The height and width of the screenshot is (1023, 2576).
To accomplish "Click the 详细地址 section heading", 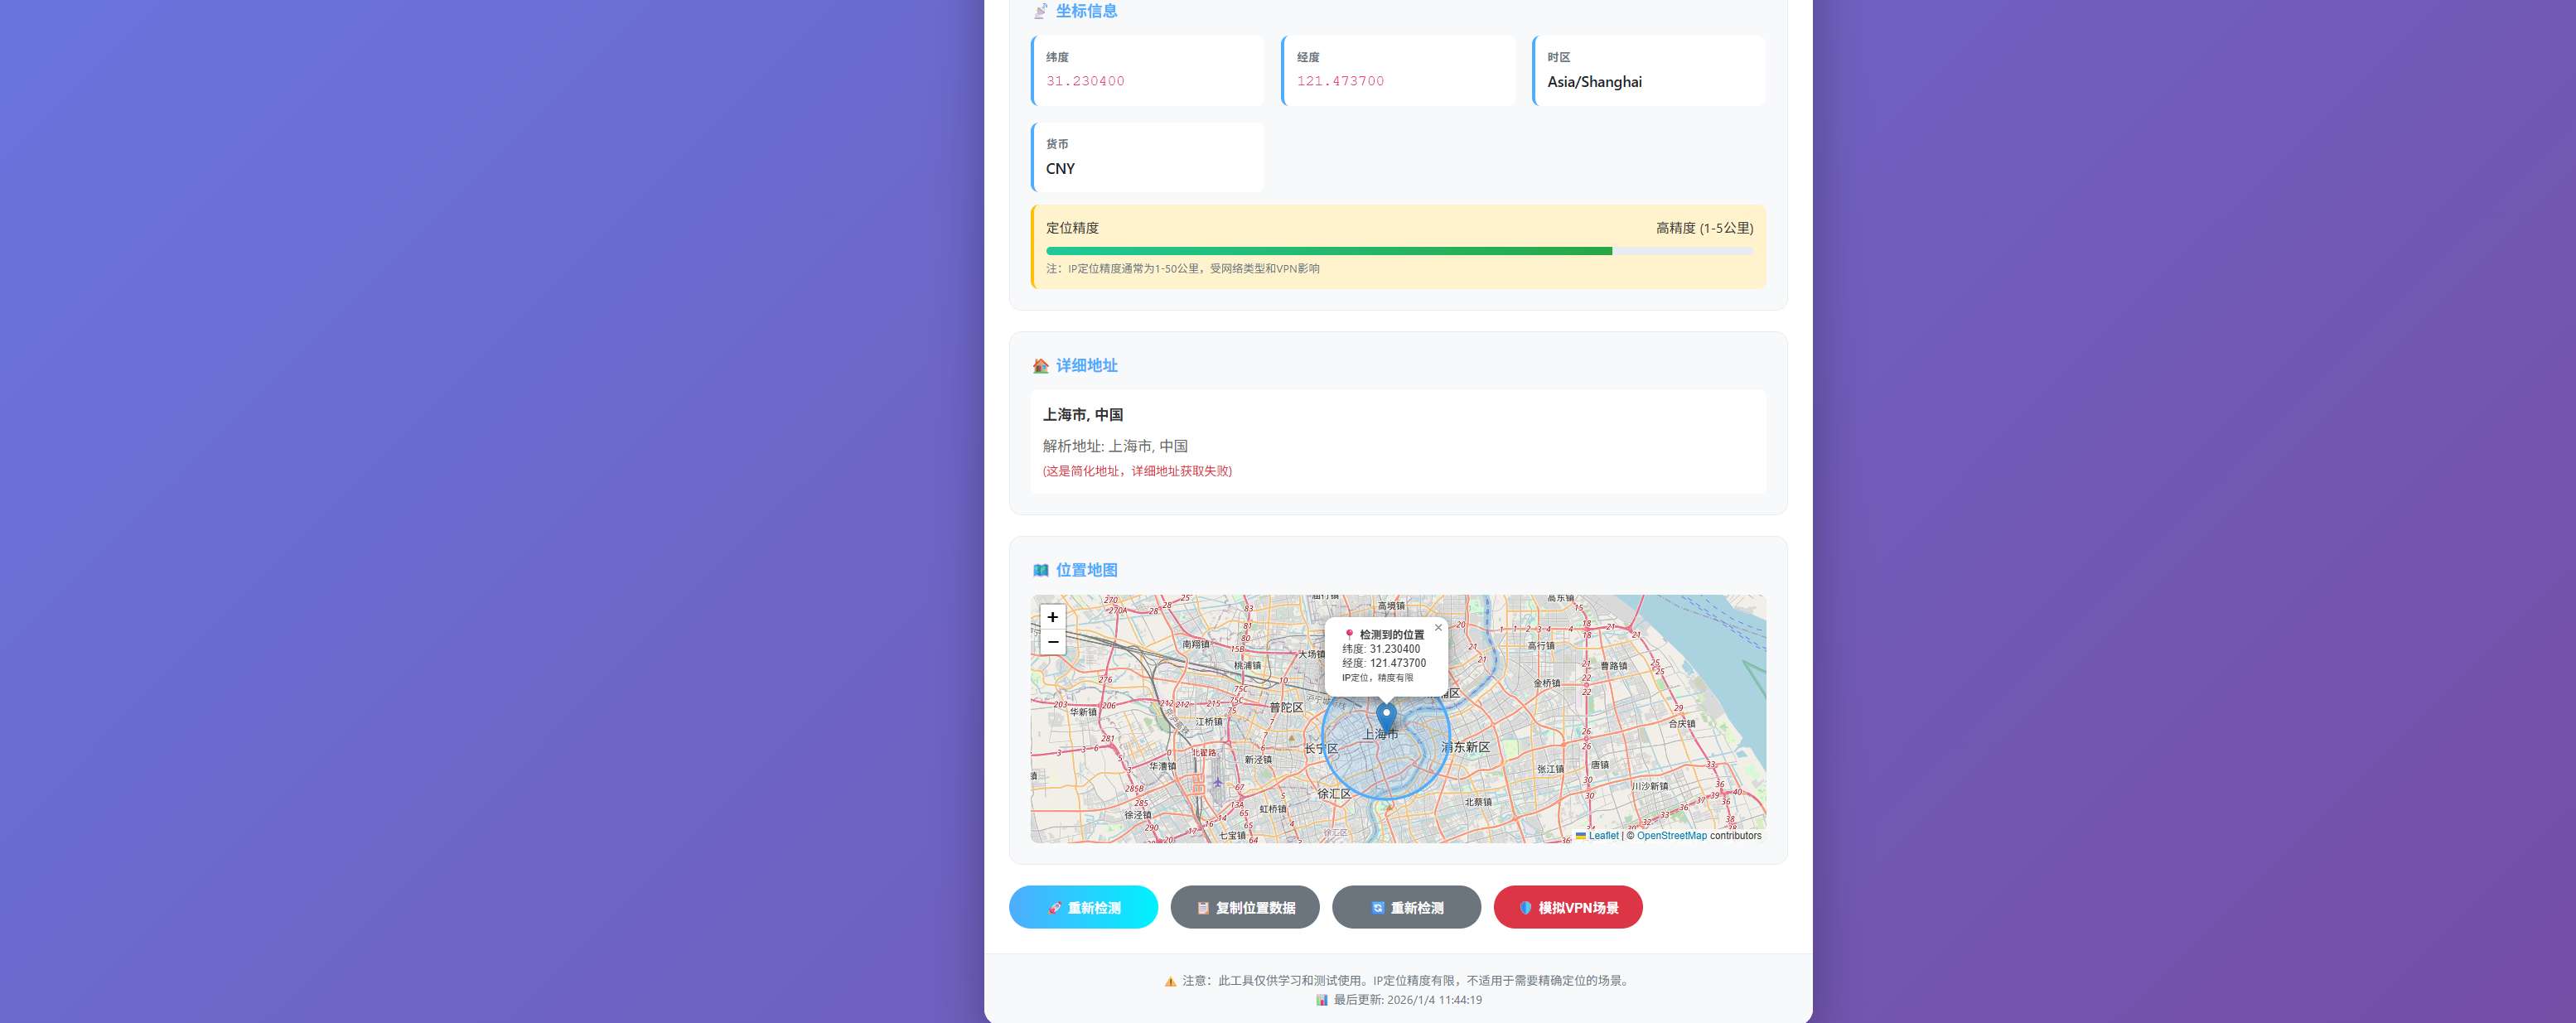I will tap(1086, 366).
